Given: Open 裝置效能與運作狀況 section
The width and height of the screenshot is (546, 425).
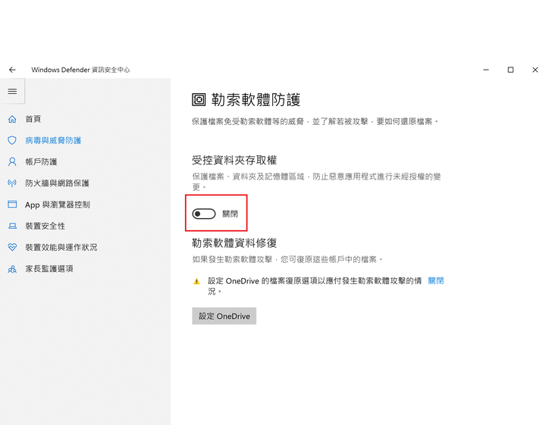Looking at the screenshot, I should pyautogui.click(x=61, y=247).
